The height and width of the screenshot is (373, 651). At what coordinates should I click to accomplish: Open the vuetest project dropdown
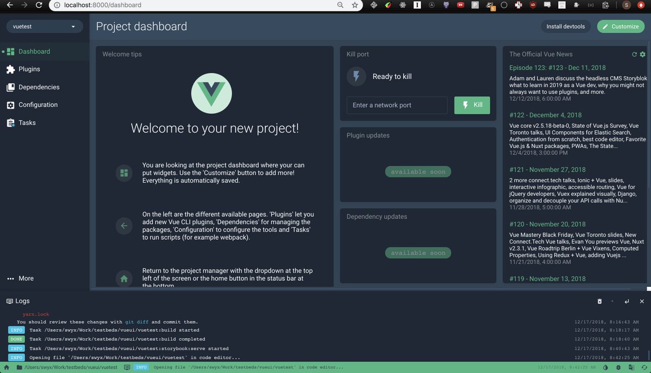[x=43, y=26]
